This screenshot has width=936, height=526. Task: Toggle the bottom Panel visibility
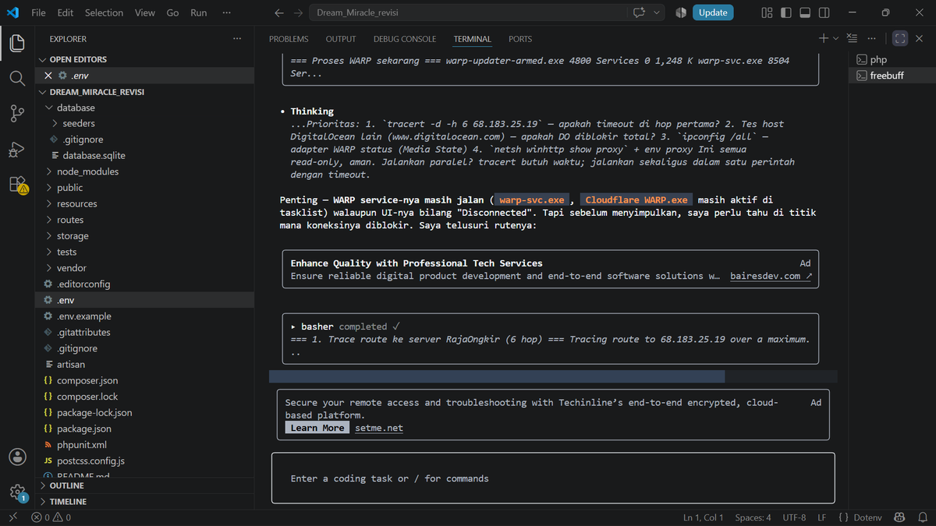[805, 12]
